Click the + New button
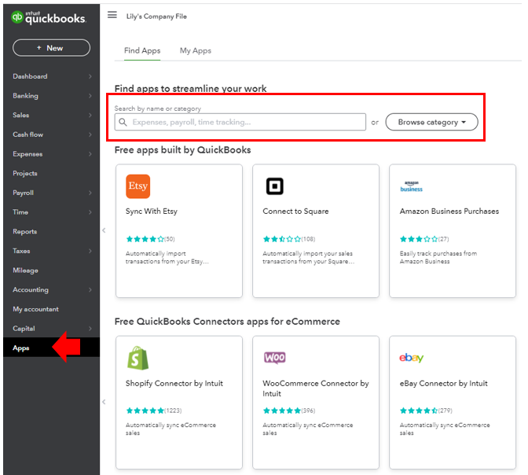Image resolution: width=528 pixels, height=475 pixels. 52,48
